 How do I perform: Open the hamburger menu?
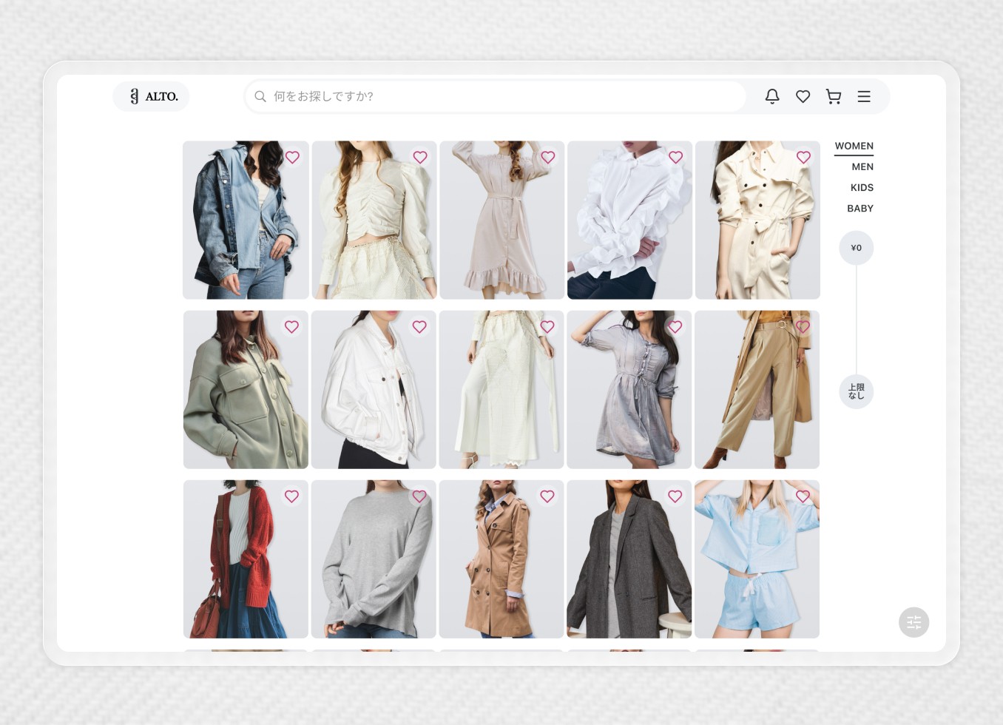tap(864, 96)
